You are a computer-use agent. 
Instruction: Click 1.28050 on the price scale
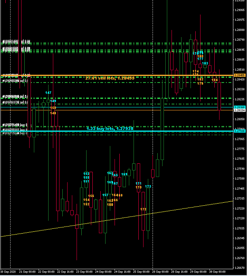point(240,119)
